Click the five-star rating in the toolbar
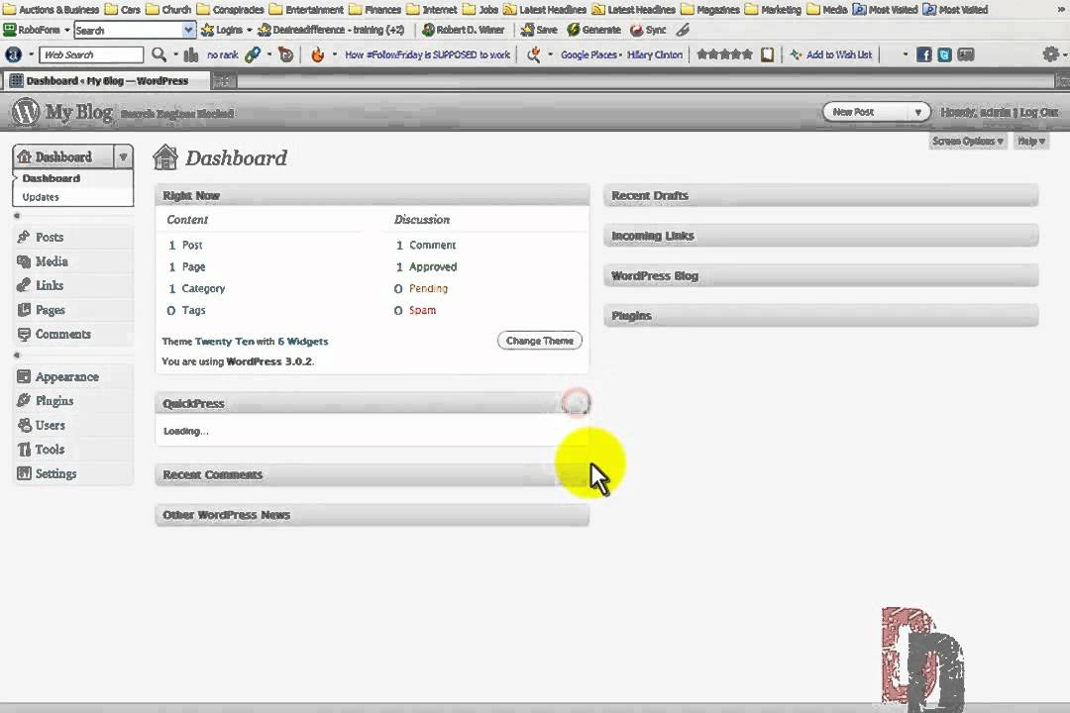The image size is (1070, 713). 724,54
